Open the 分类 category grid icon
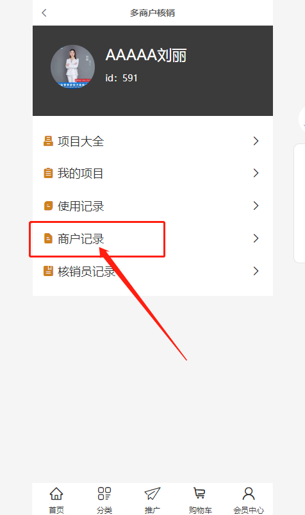305x515 pixels. coord(104,493)
